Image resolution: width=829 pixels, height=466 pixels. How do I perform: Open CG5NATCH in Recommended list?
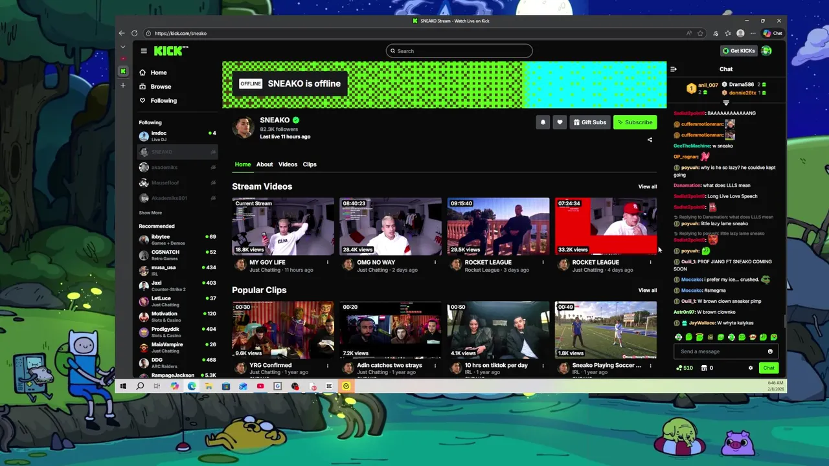pos(177,254)
